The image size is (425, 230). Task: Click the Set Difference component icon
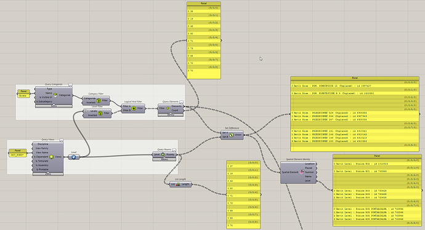coord(231,135)
